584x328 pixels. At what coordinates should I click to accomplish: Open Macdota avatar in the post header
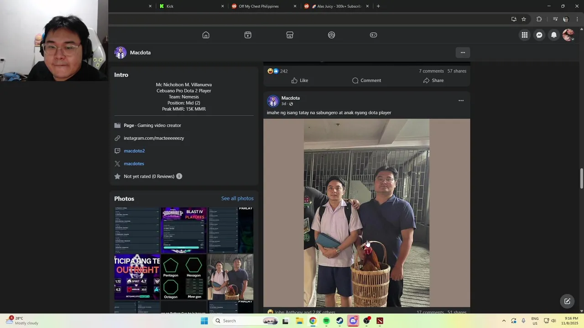tap(273, 101)
